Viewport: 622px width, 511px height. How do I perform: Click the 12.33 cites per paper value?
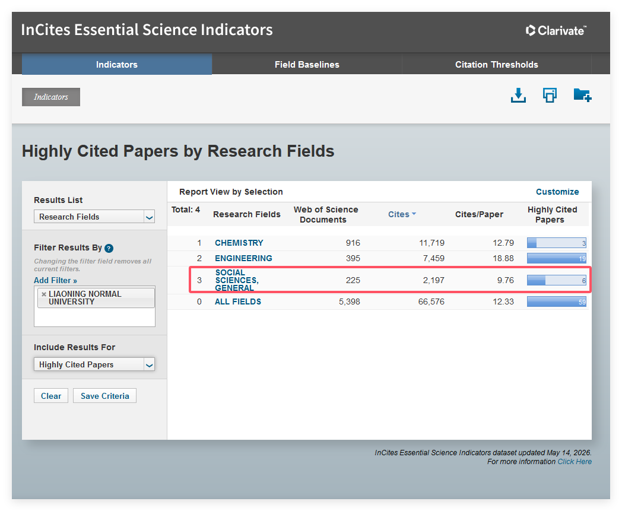[503, 301]
